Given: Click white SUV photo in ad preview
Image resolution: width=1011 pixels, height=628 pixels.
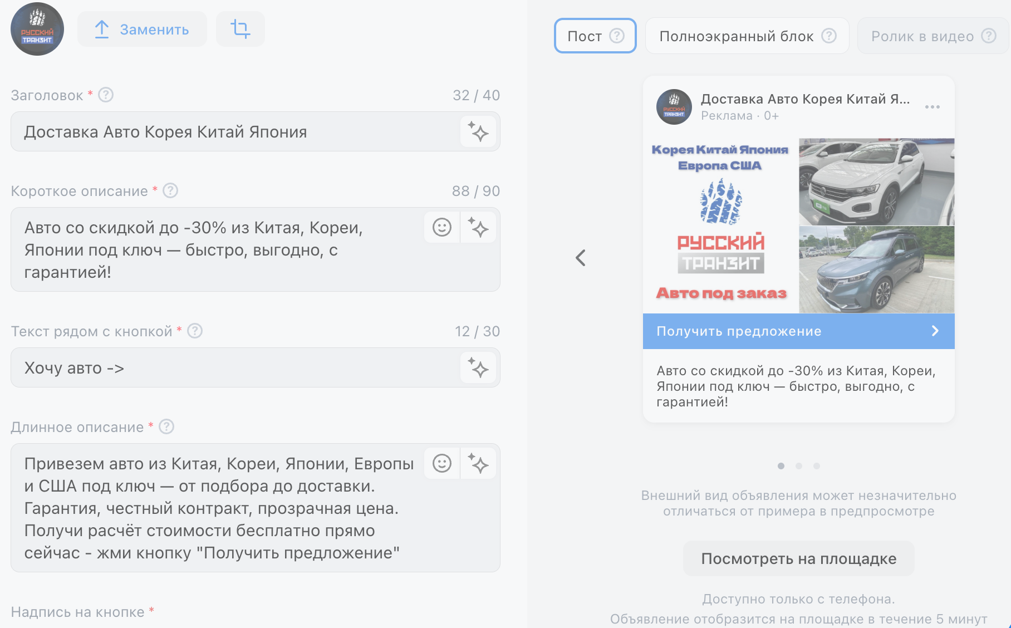Looking at the screenshot, I should pos(877,181).
